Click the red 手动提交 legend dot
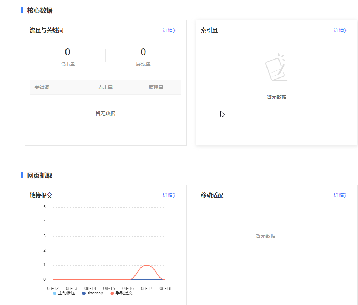This screenshot has width=358, height=305. pyautogui.click(x=112, y=293)
